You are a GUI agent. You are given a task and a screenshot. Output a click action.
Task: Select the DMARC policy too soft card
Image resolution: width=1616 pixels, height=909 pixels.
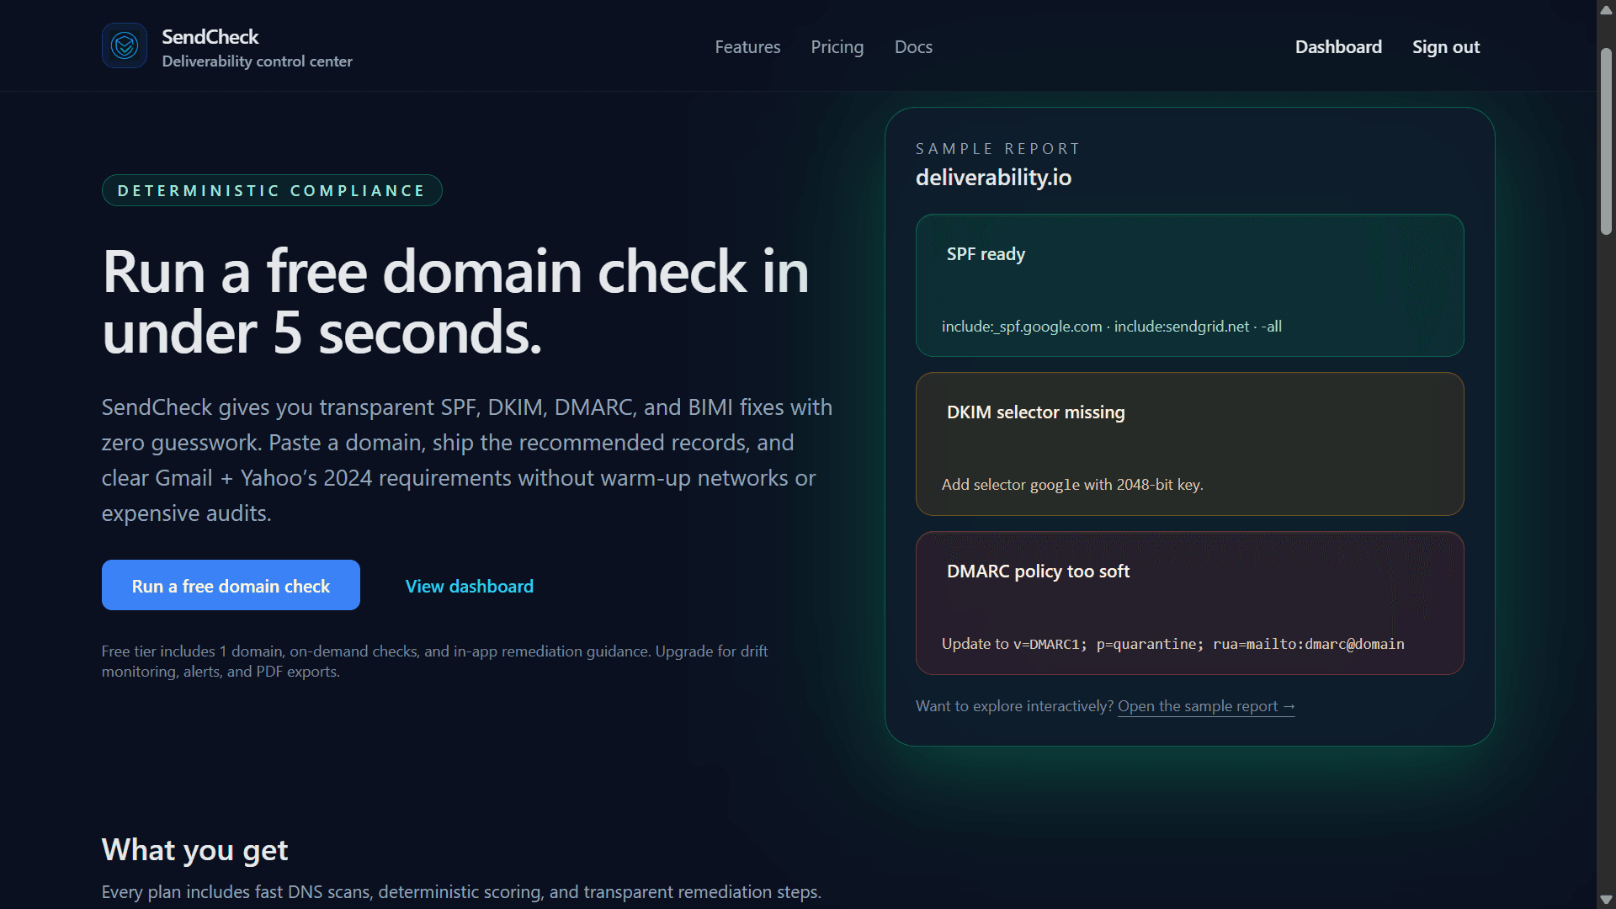coord(1189,603)
